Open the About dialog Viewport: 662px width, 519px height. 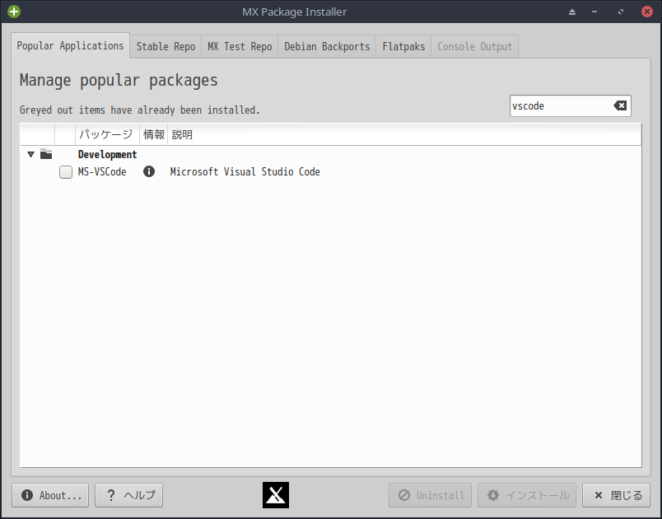(x=50, y=495)
